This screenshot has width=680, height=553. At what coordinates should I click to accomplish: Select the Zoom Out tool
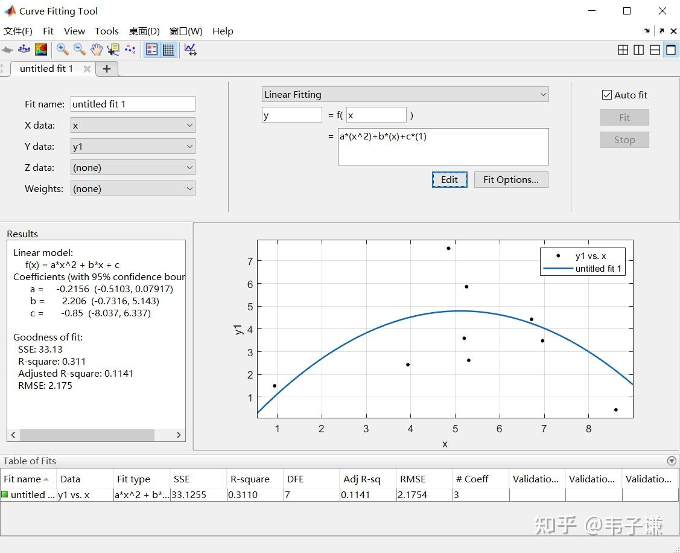tap(79, 50)
